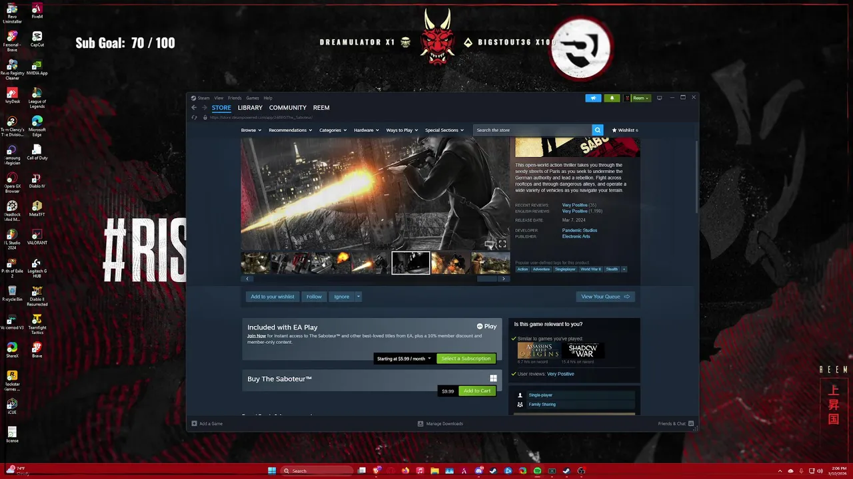The width and height of the screenshot is (853, 479).
Task: Open Electronic Arts publisher link
Action: click(x=576, y=236)
